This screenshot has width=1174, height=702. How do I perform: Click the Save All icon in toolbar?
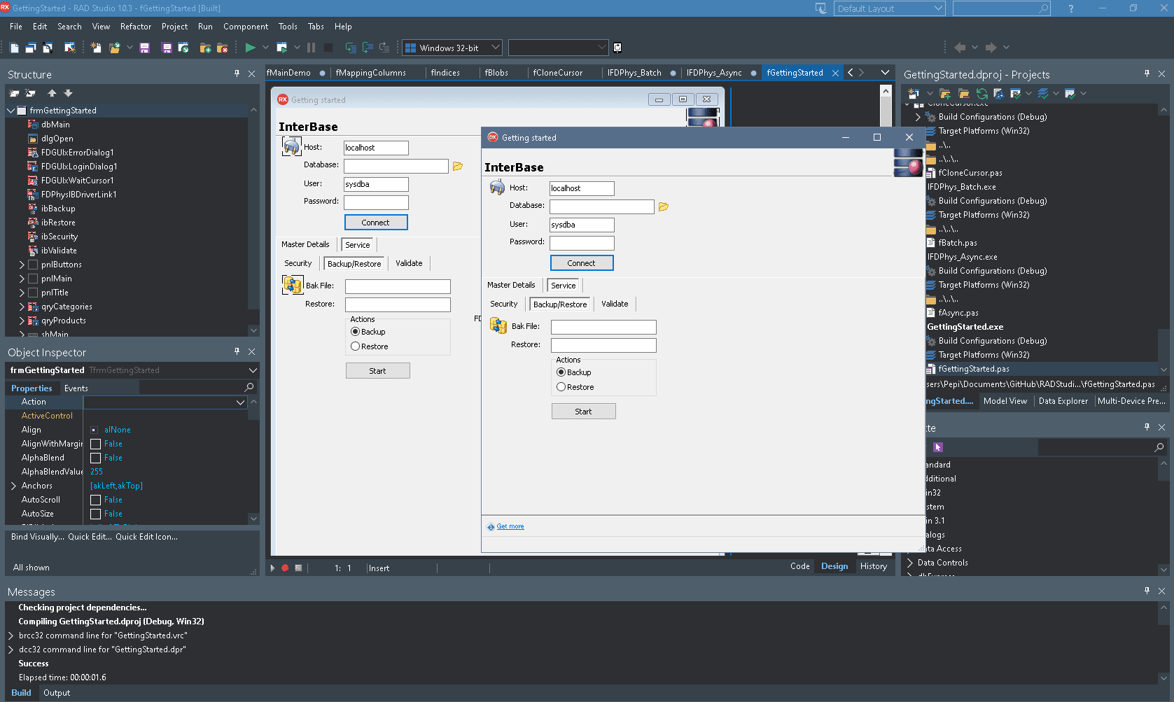click(167, 48)
